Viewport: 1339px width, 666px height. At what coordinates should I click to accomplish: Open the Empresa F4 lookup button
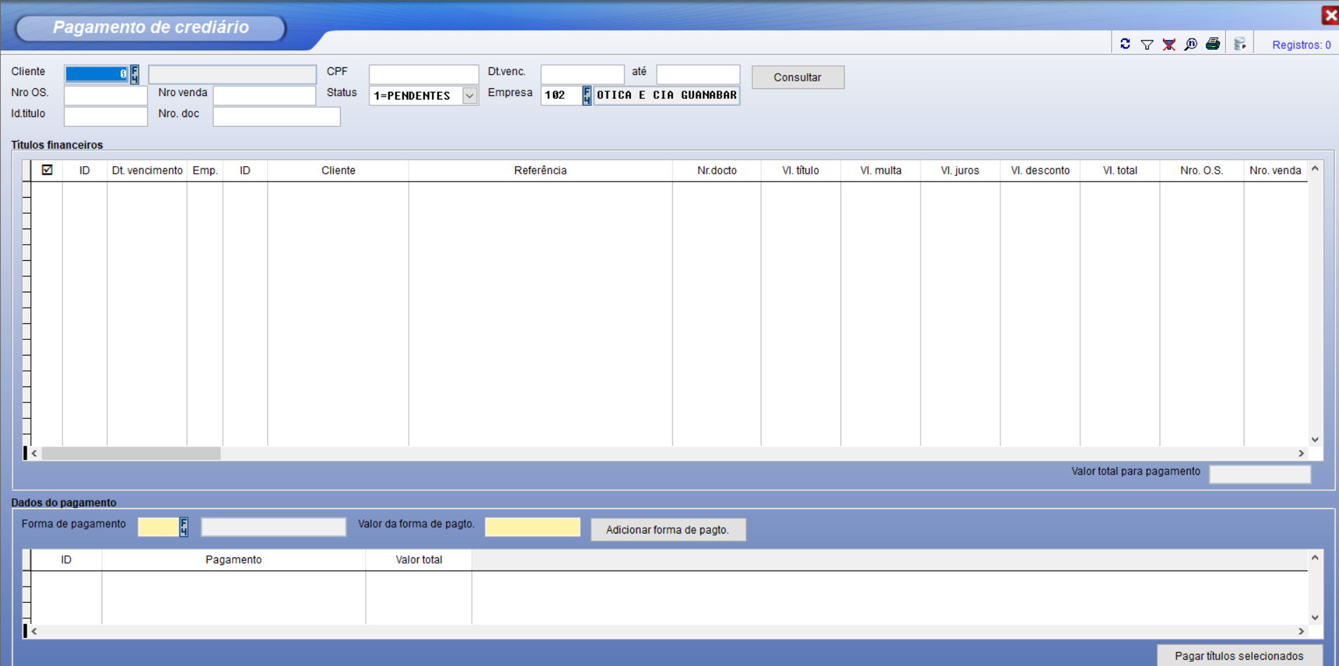point(587,95)
